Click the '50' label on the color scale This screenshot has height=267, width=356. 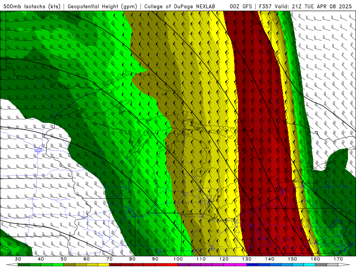(x=64, y=259)
